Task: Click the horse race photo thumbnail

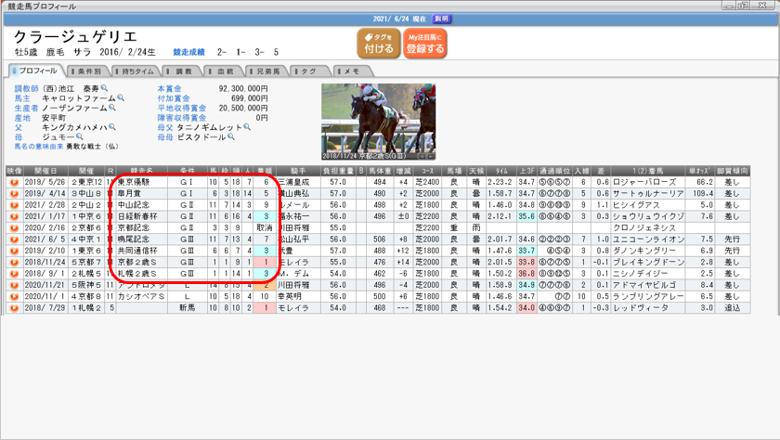Action: click(x=378, y=122)
